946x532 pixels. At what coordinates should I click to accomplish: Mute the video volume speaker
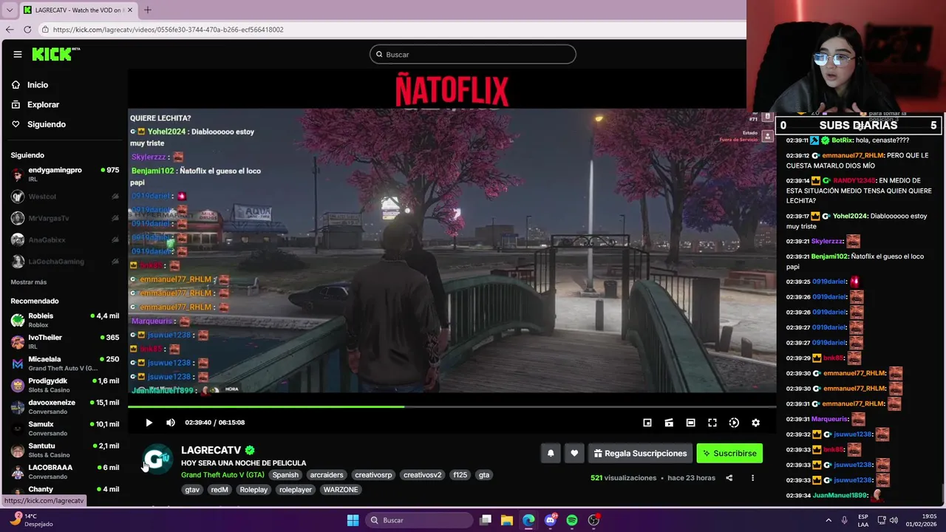point(171,423)
